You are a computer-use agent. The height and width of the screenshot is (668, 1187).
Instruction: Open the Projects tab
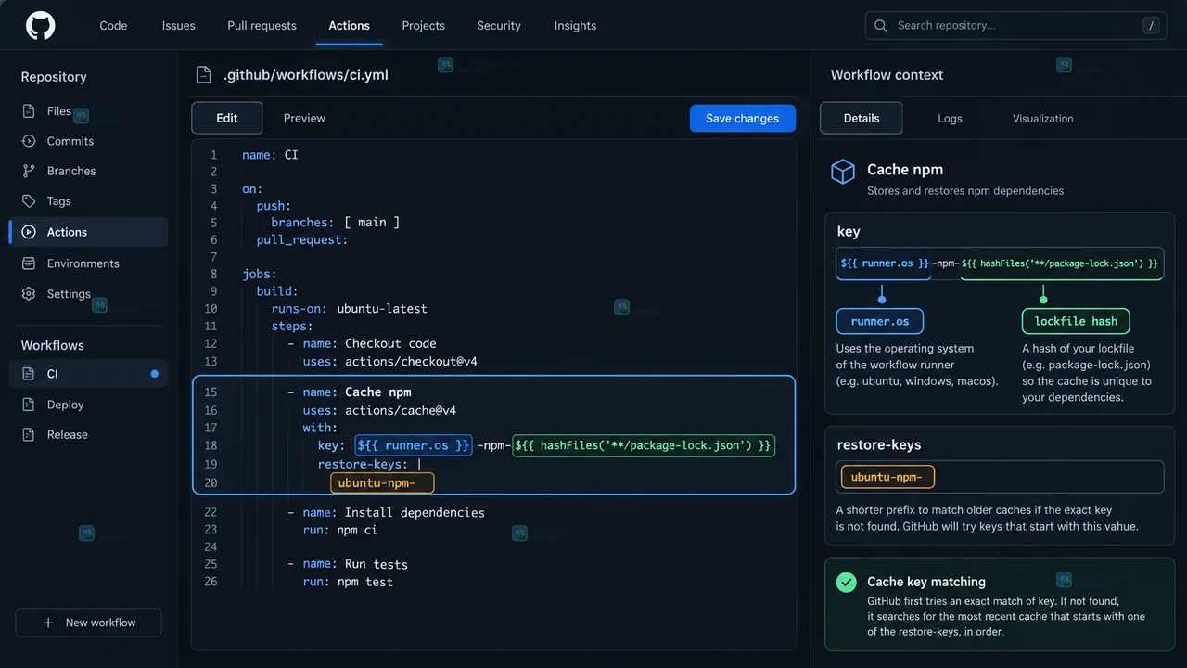click(424, 26)
